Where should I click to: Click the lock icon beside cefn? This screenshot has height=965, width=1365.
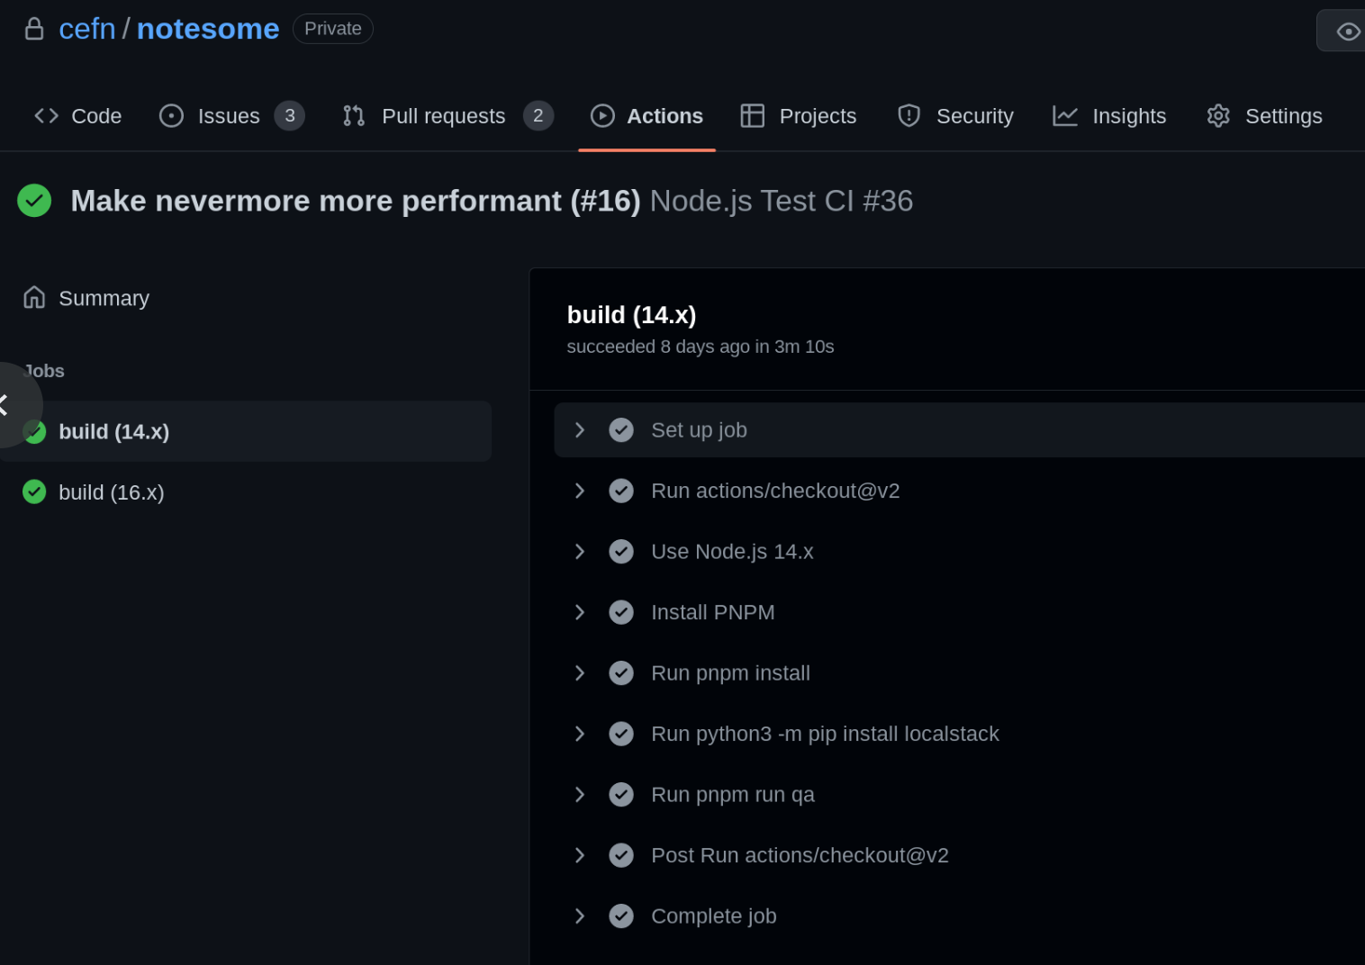point(34,29)
